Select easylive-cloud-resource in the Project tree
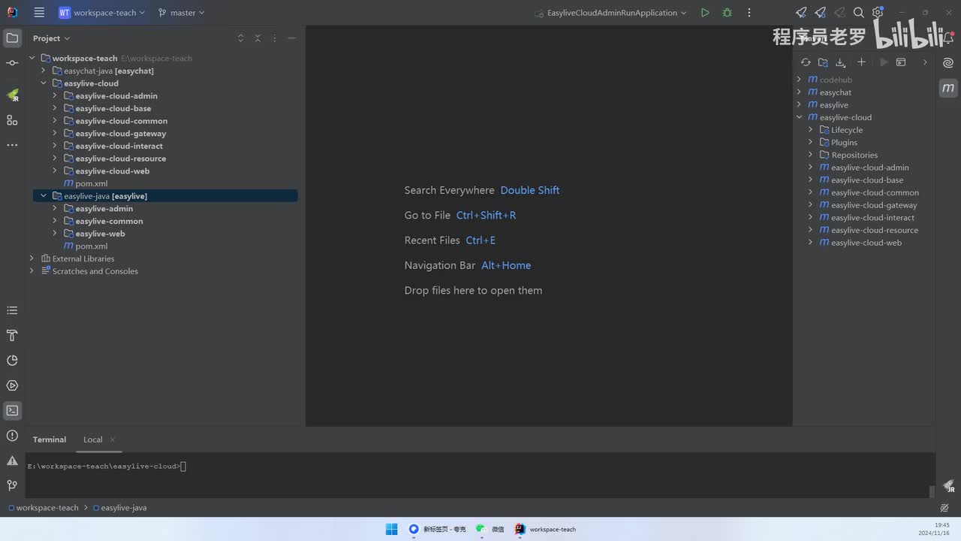Screen dimensions: 961x541 121,159
